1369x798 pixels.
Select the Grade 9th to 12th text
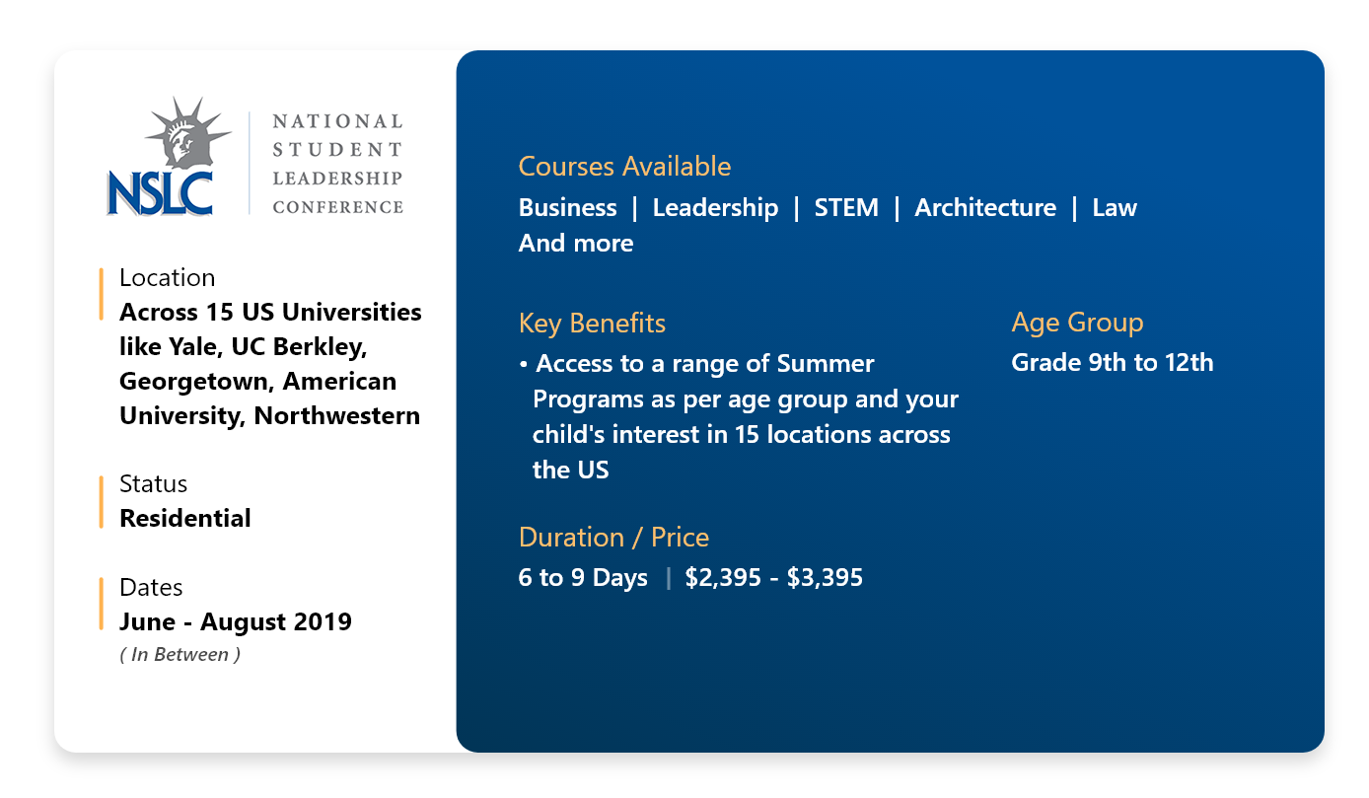click(x=1113, y=363)
